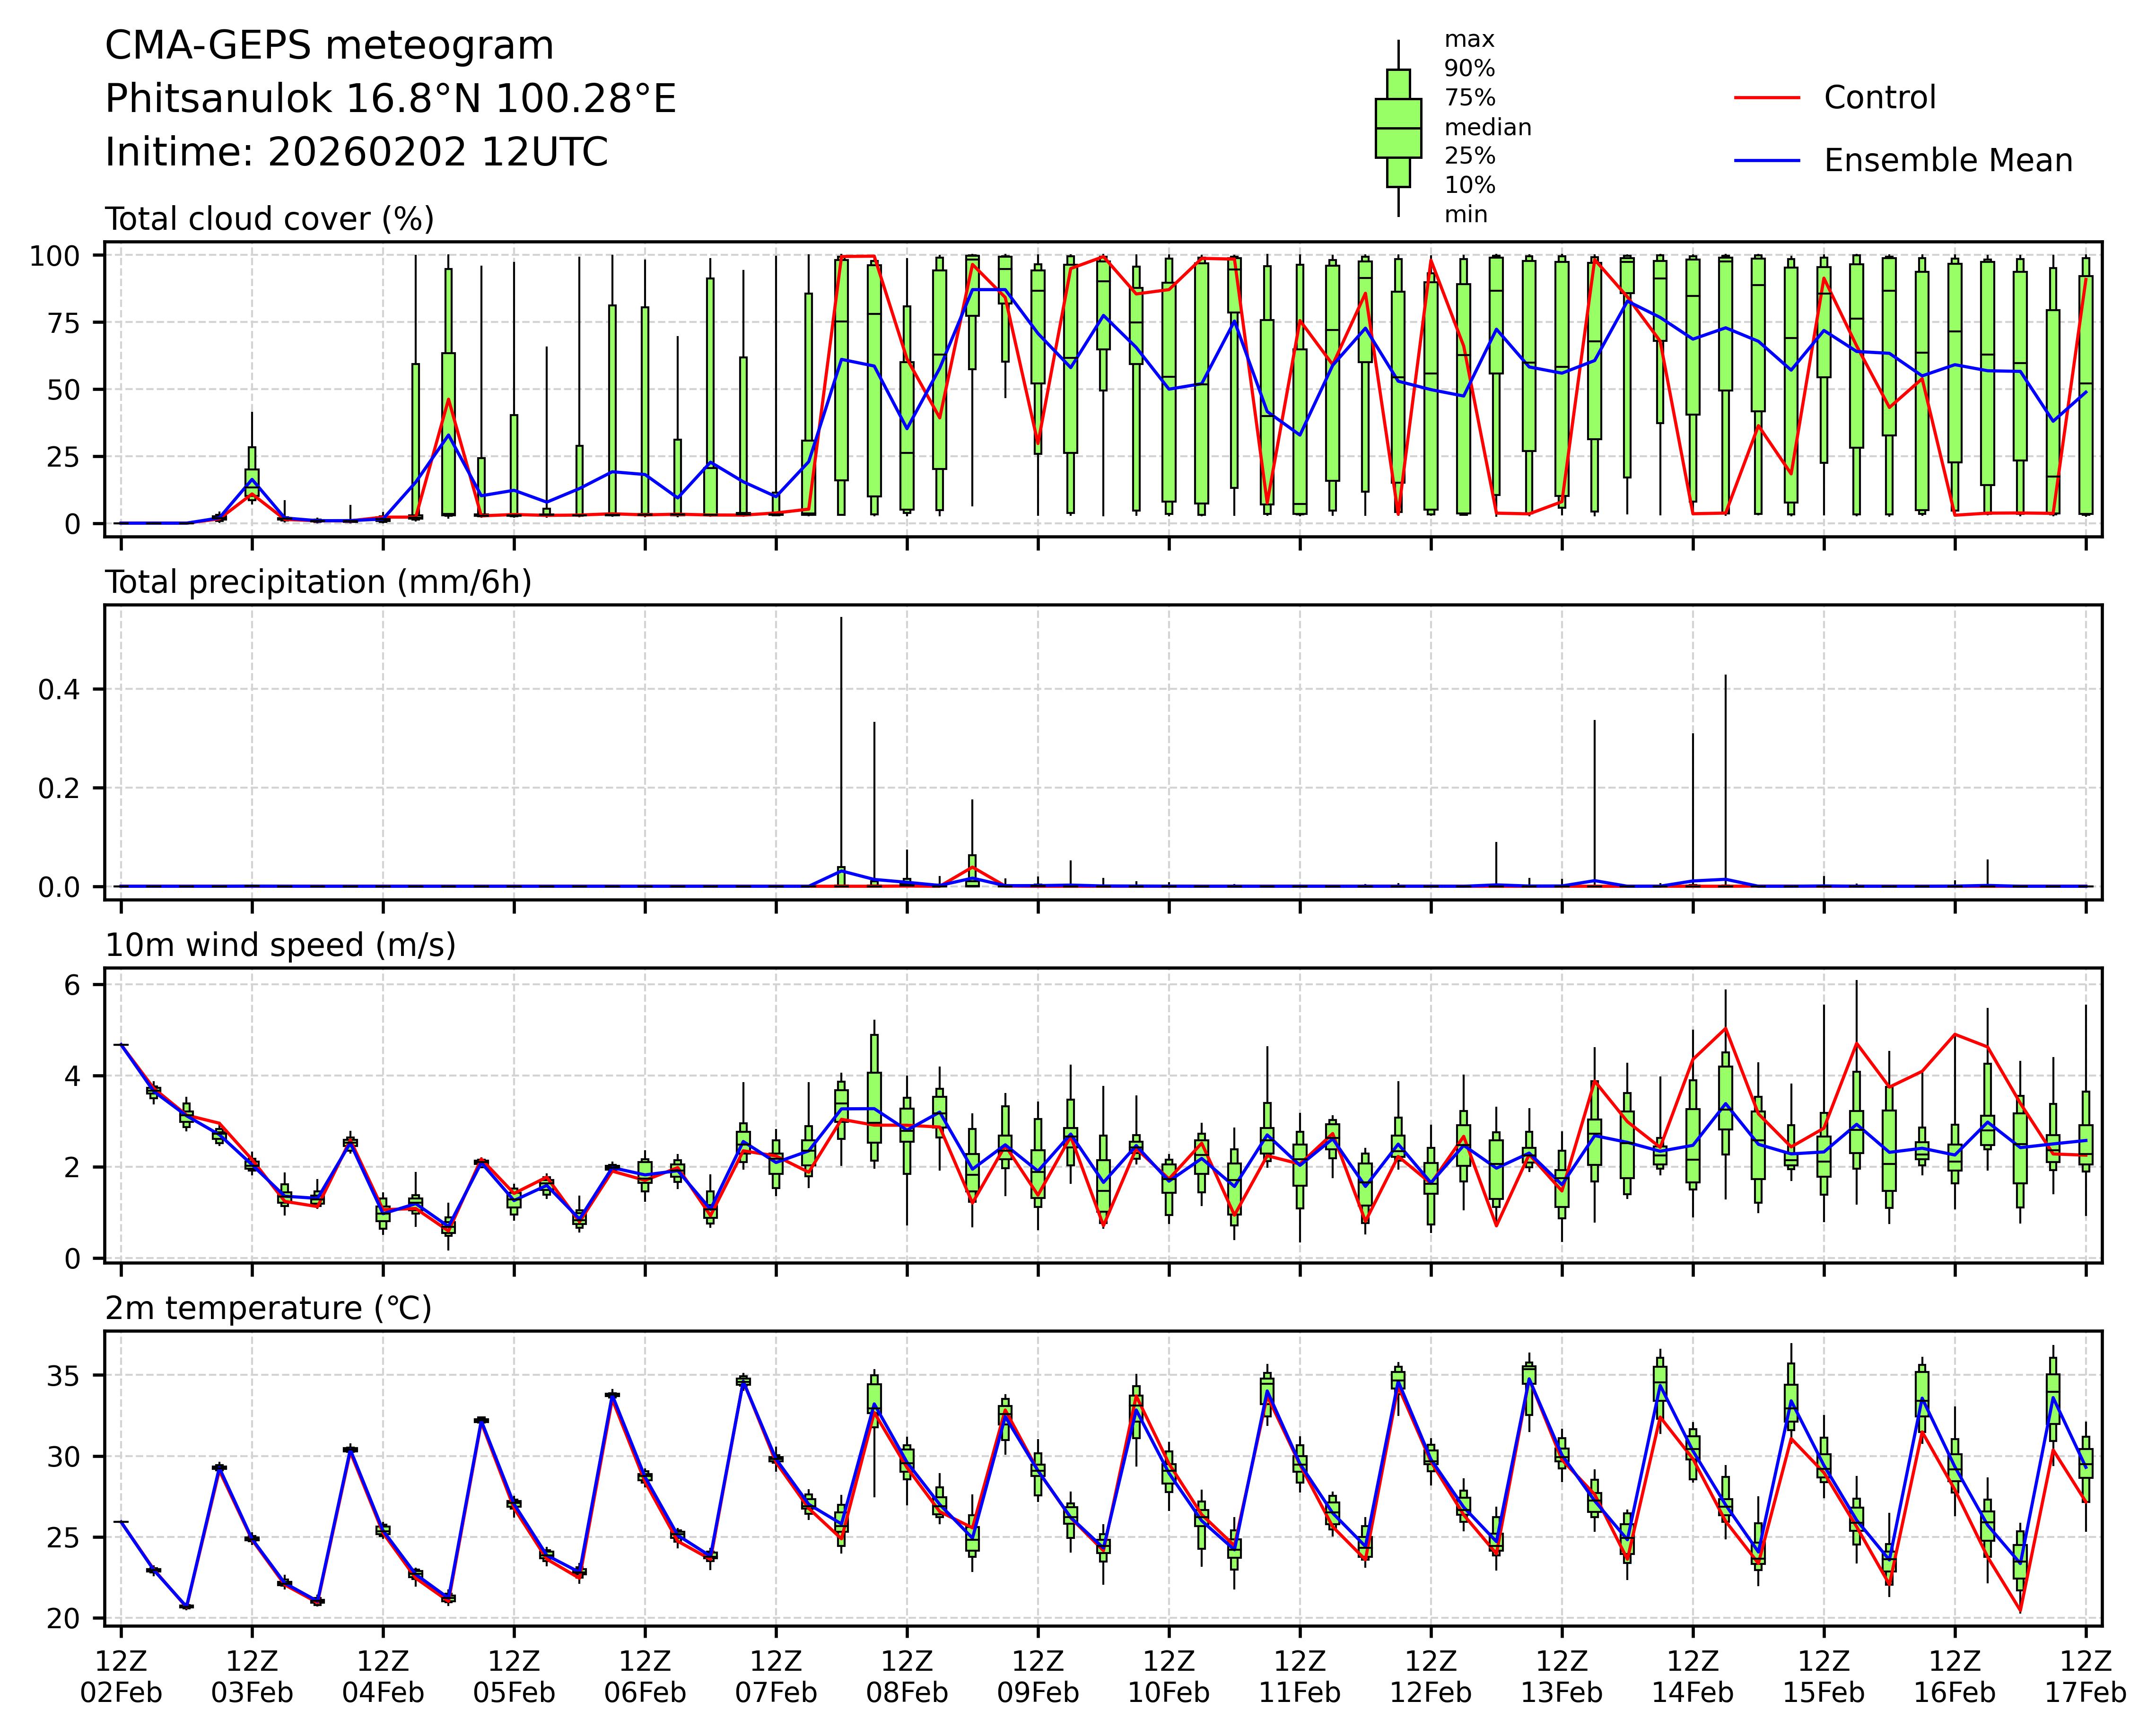2156x1736 pixels.
Task: Click the Initime 20260202 12UTC text
Action: click(x=356, y=153)
